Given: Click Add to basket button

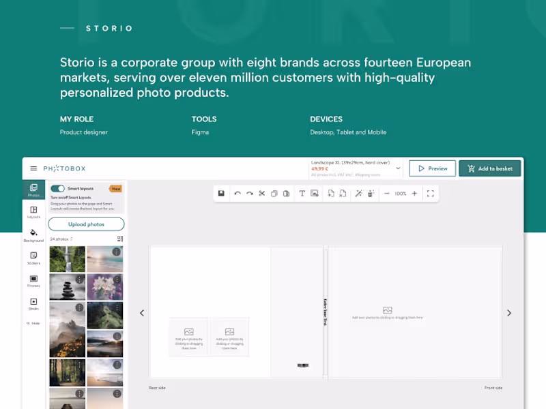Looking at the screenshot, I should (x=490, y=168).
